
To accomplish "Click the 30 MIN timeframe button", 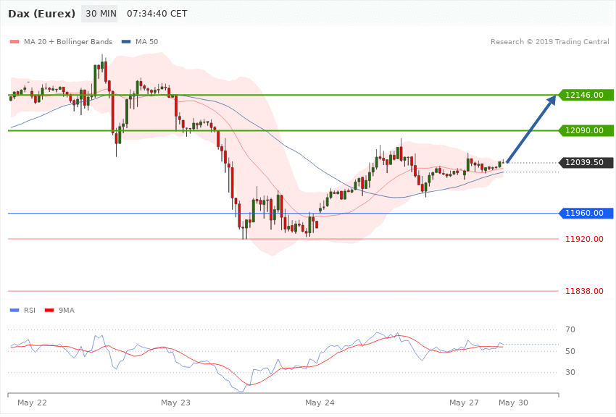I will tap(101, 14).
